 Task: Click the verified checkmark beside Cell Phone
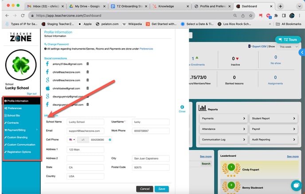click(110, 140)
